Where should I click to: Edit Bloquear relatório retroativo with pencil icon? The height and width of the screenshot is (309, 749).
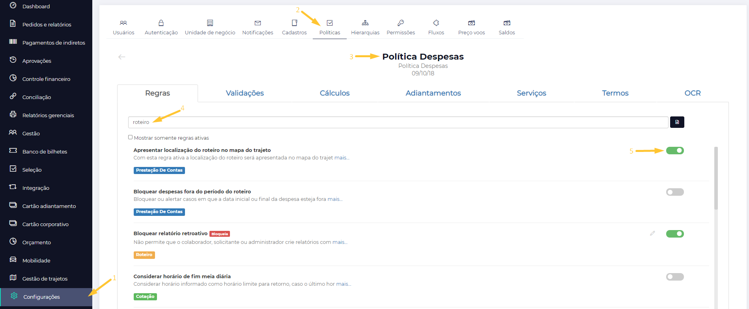click(x=652, y=234)
